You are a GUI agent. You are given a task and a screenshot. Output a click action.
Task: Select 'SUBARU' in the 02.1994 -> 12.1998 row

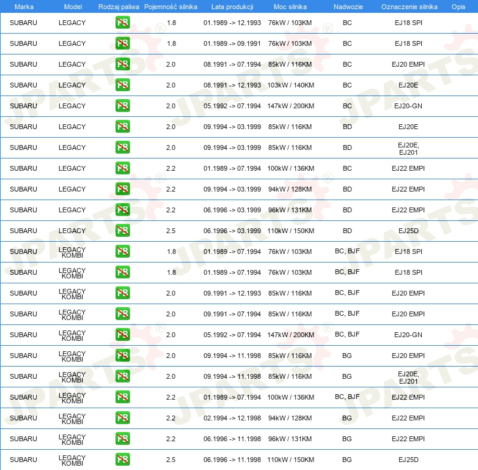click(x=23, y=418)
